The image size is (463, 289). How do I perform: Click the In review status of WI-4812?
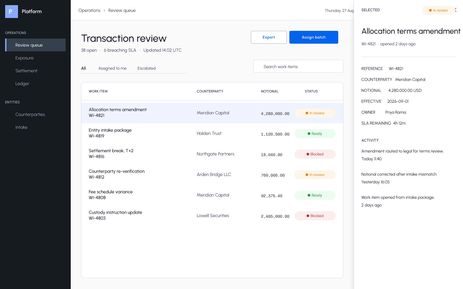(x=315, y=175)
